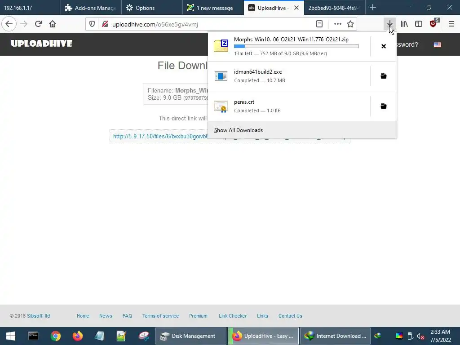Open the Windows Start menu
Screen dimensions: 460x345
point(11,336)
